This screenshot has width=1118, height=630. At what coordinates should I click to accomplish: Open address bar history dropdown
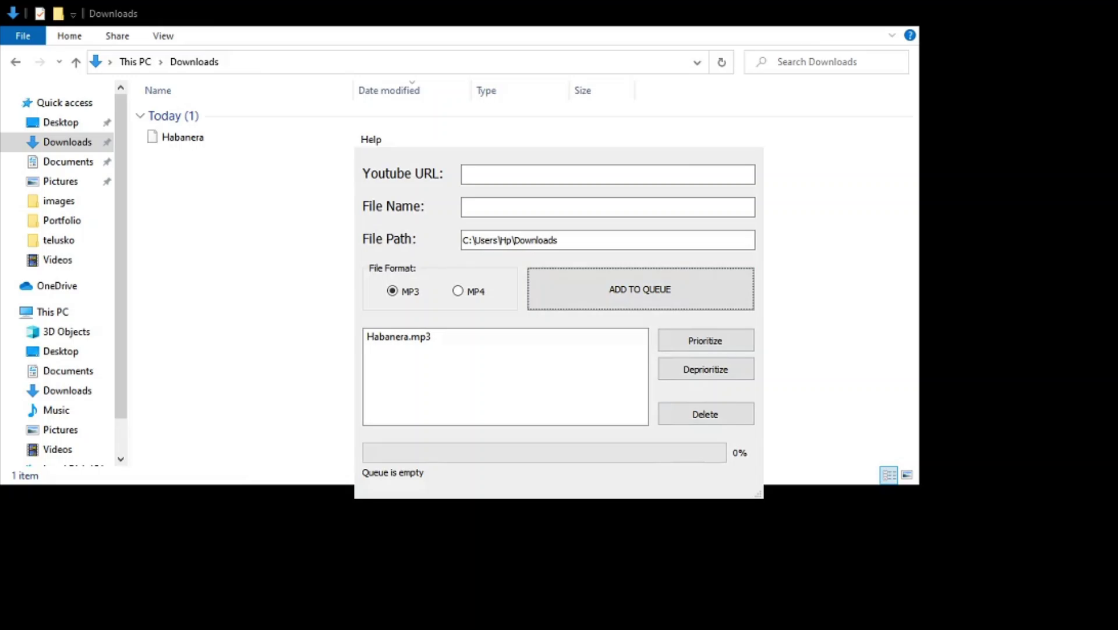[x=696, y=62]
